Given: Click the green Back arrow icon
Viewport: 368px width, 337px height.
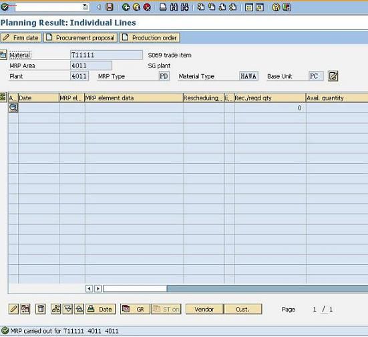Looking at the screenshot, I should tap(126, 7).
